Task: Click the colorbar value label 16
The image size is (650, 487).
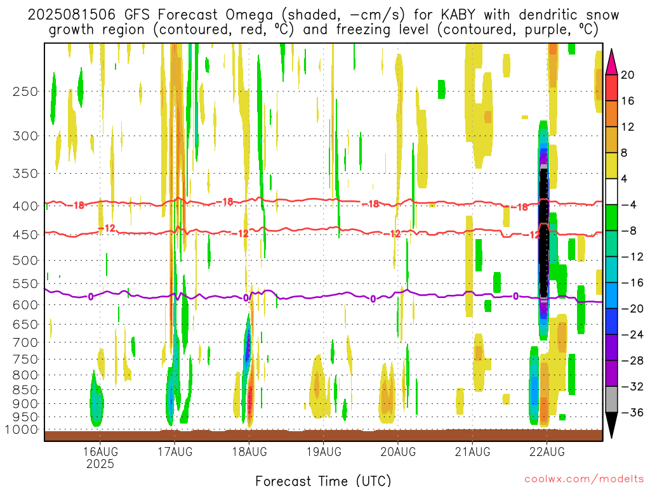Action: coord(628,101)
